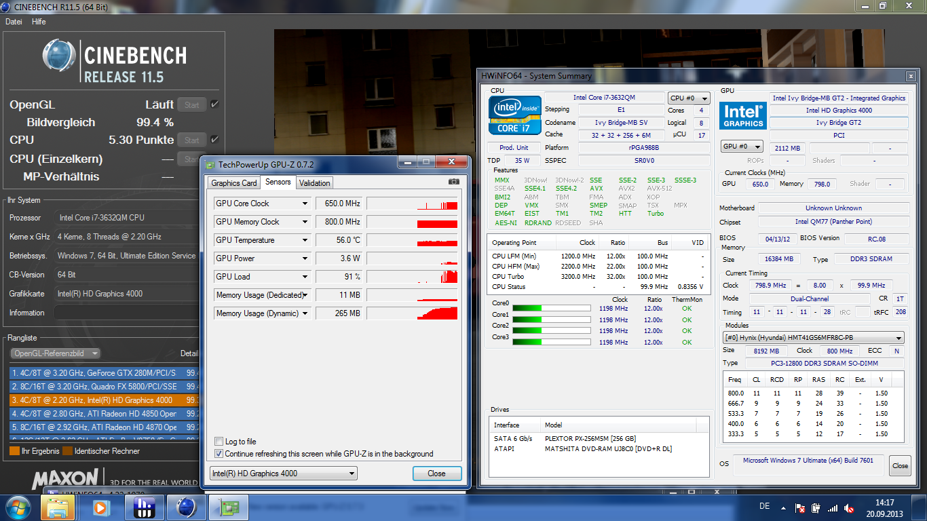
Task: Click the orange Ihr Ergebnis legend swatch
Action: (x=14, y=451)
